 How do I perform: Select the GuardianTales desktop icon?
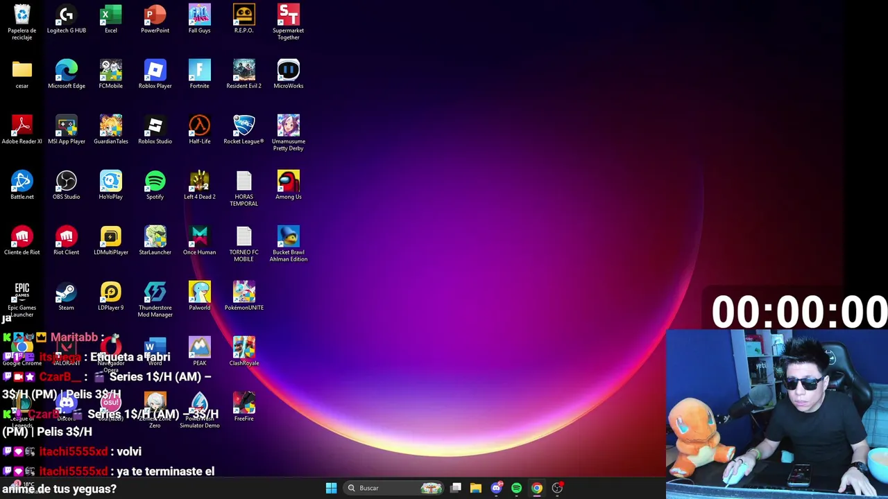(x=111, y=130)
